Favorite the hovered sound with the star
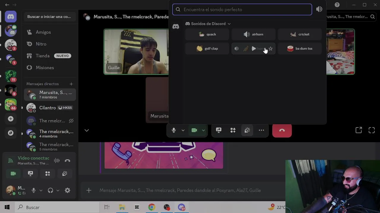The image size is (380, 213). pyautogui.click(x=270, y=49)
